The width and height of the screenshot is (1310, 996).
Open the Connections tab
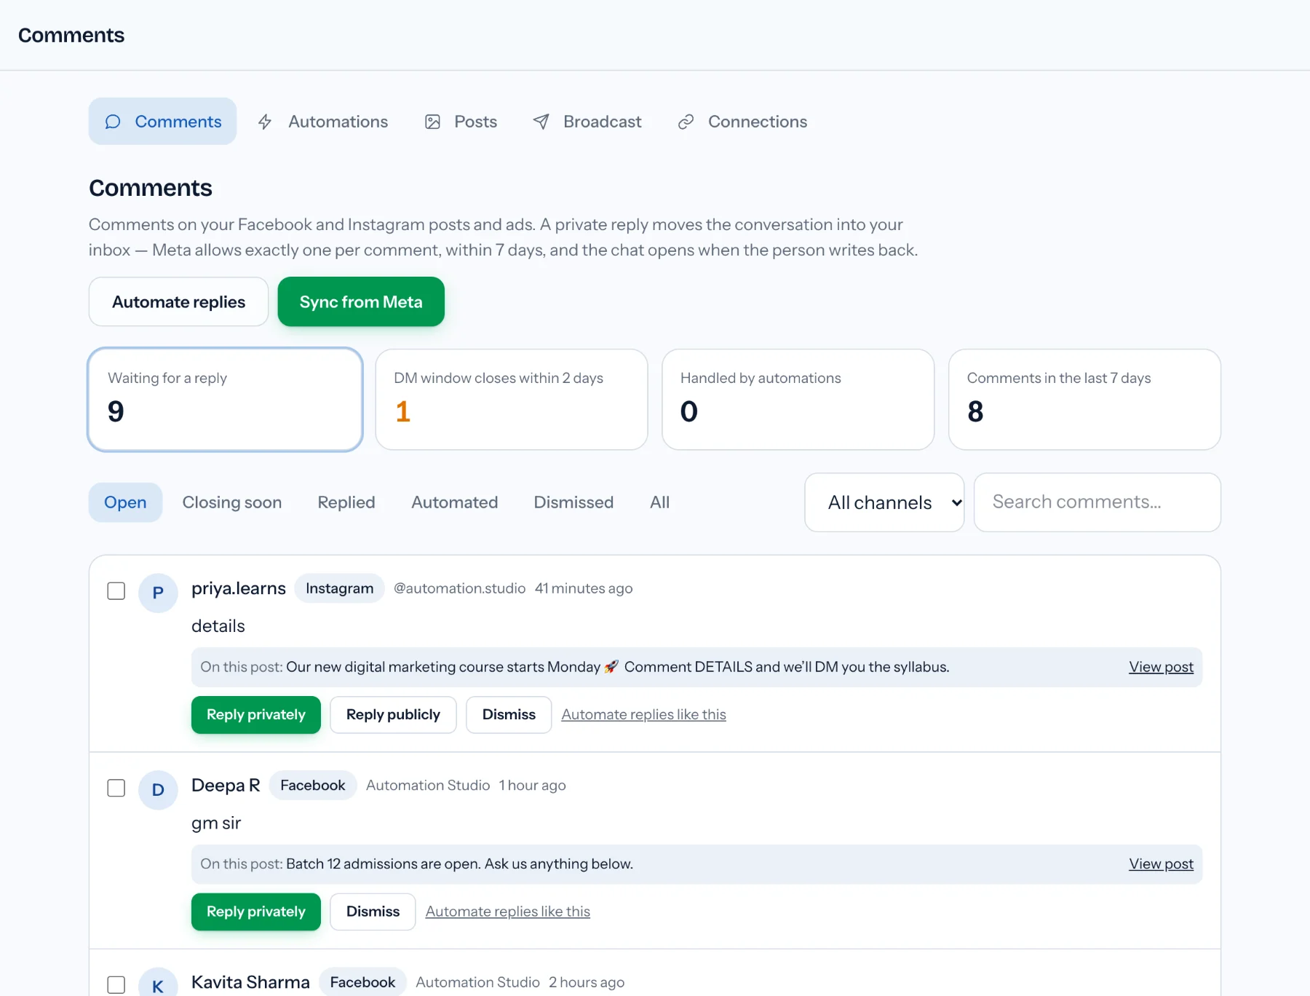click(x=742, y=122)
